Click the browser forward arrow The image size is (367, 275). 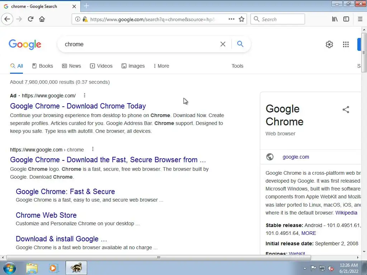(19, 19)
